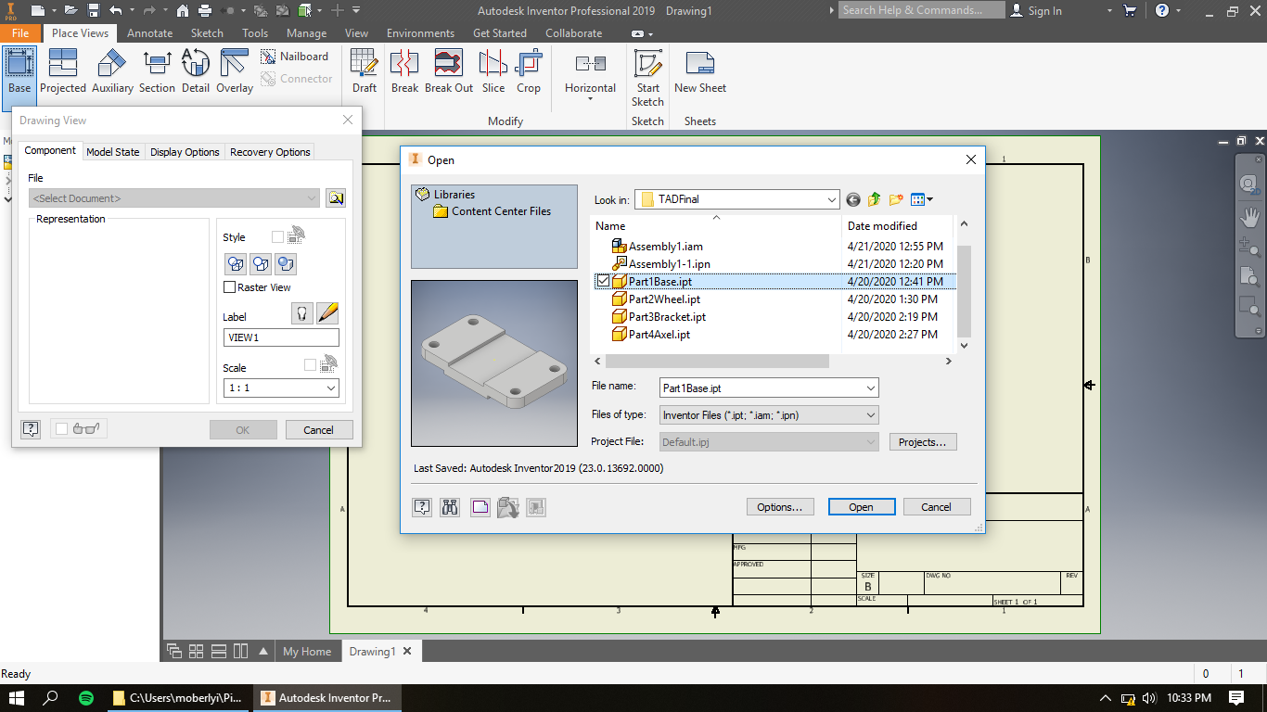Switch to the Annotate ribbon tab

[x=149, y=32]
